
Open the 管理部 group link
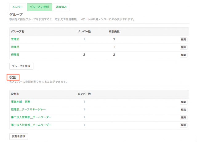click(15, 39)
